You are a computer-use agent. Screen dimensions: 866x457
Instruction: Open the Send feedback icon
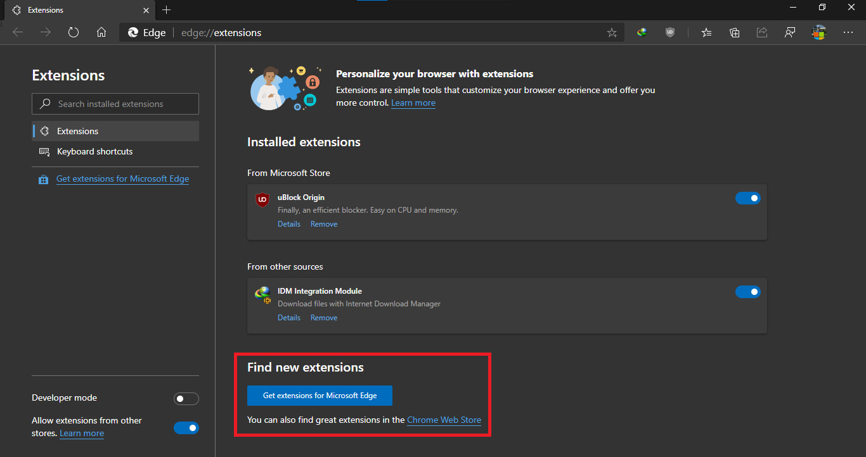(x=790, y=32)
